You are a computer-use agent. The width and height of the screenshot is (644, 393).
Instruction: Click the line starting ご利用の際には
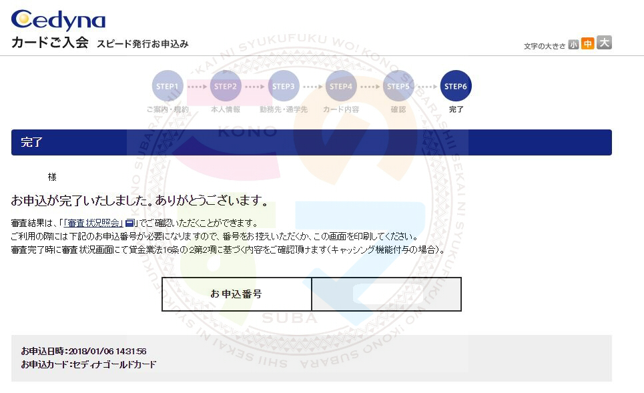215,237
